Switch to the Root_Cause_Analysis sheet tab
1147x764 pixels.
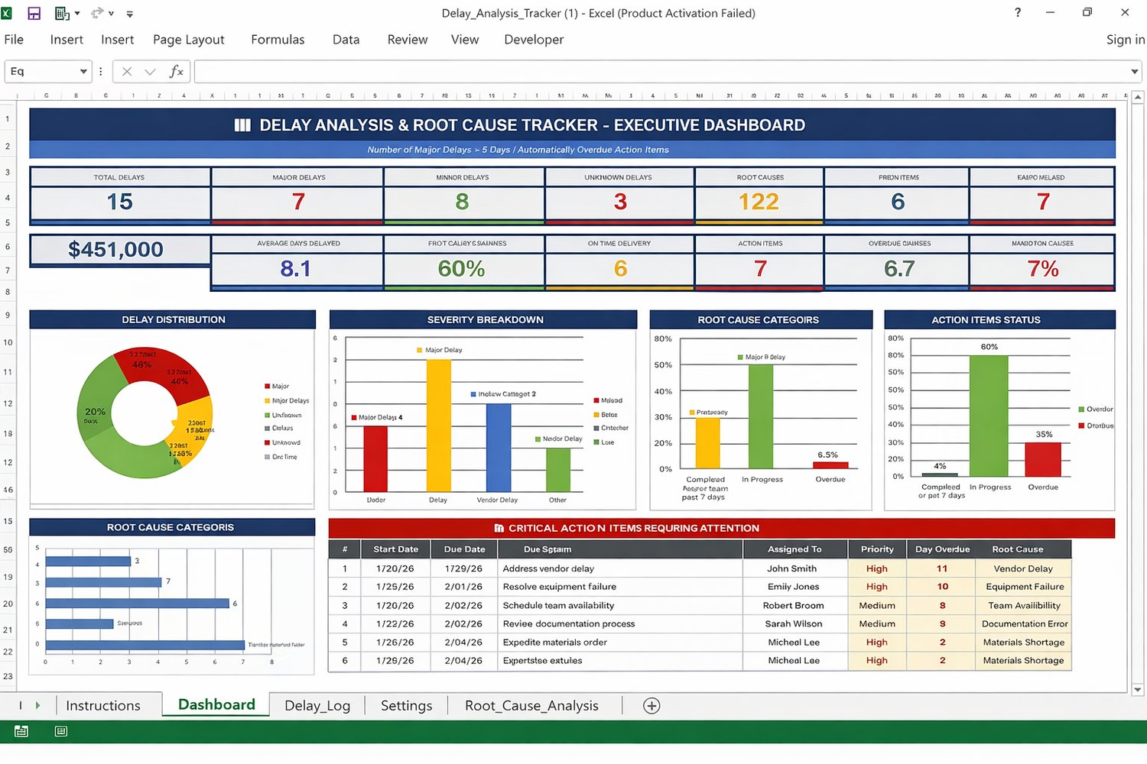pyautogui.click(x=531, y=705)
